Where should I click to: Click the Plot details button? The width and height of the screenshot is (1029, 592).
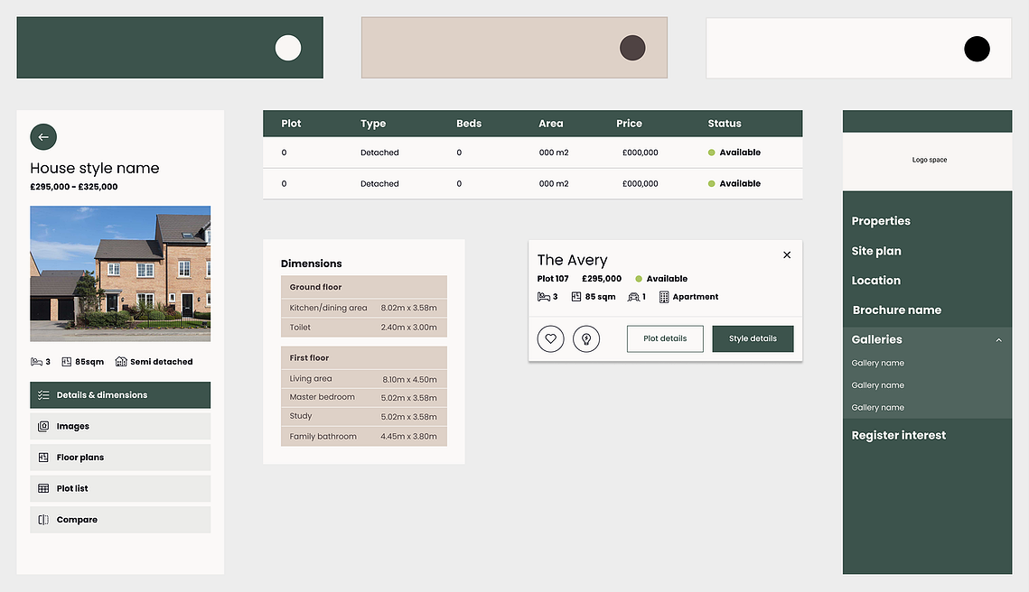[x=665, y=339]
